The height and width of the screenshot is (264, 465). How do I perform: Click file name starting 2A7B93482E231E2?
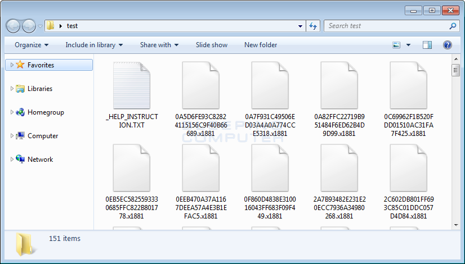click(x=339, y=207)
